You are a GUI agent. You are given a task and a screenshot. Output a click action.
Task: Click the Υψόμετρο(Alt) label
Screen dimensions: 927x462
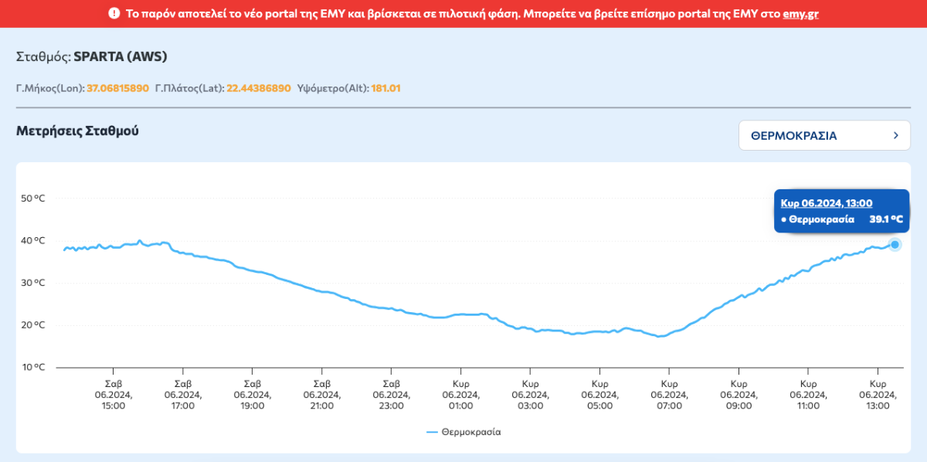[333, 88]
